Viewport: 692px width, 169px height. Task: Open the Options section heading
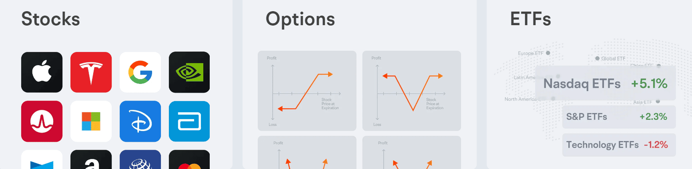pyautogui.click(x=300, y=19)
